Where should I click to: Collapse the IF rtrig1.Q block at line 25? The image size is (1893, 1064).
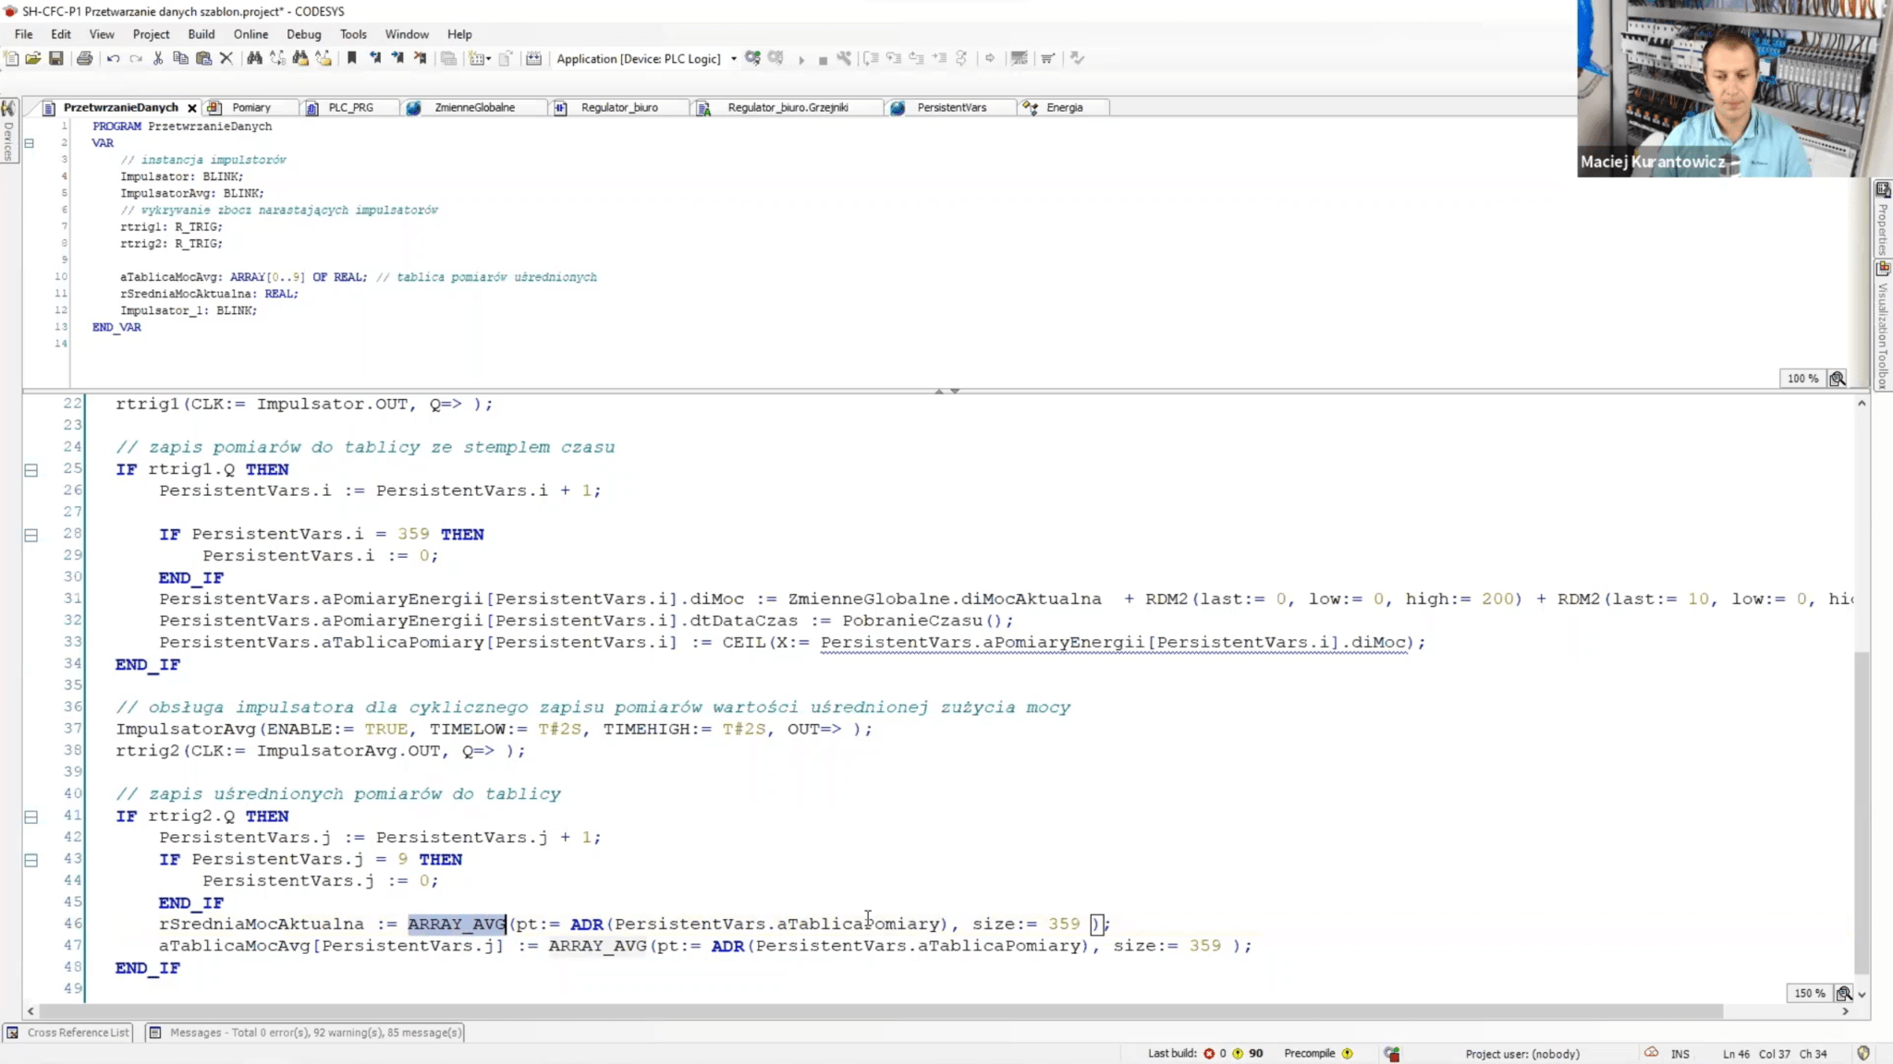(31, 470)
